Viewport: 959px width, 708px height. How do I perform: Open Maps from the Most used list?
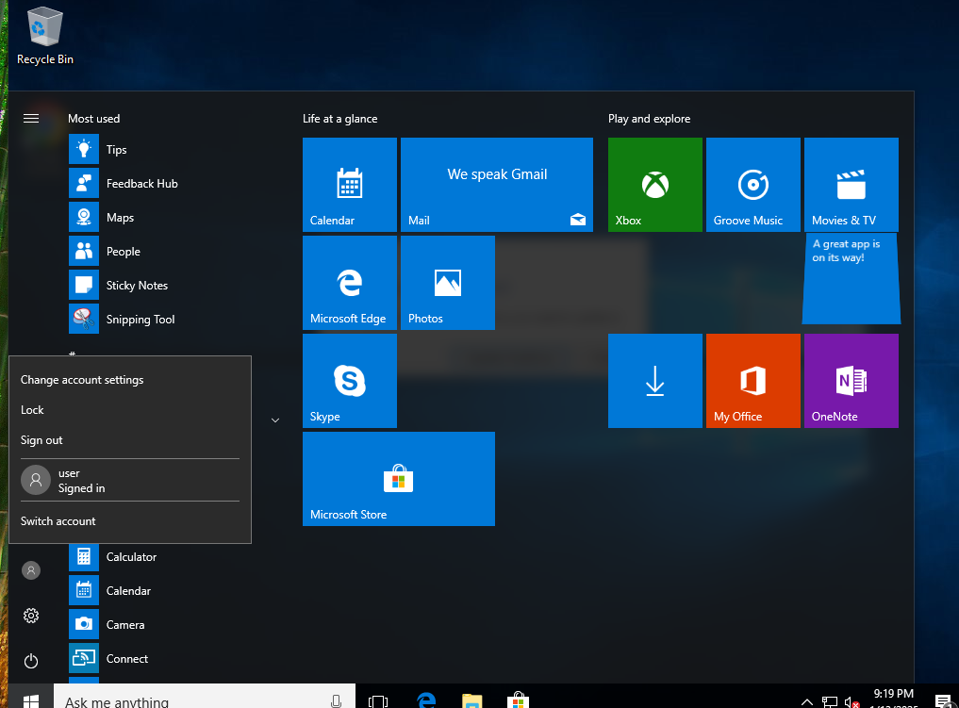point(120,218)
